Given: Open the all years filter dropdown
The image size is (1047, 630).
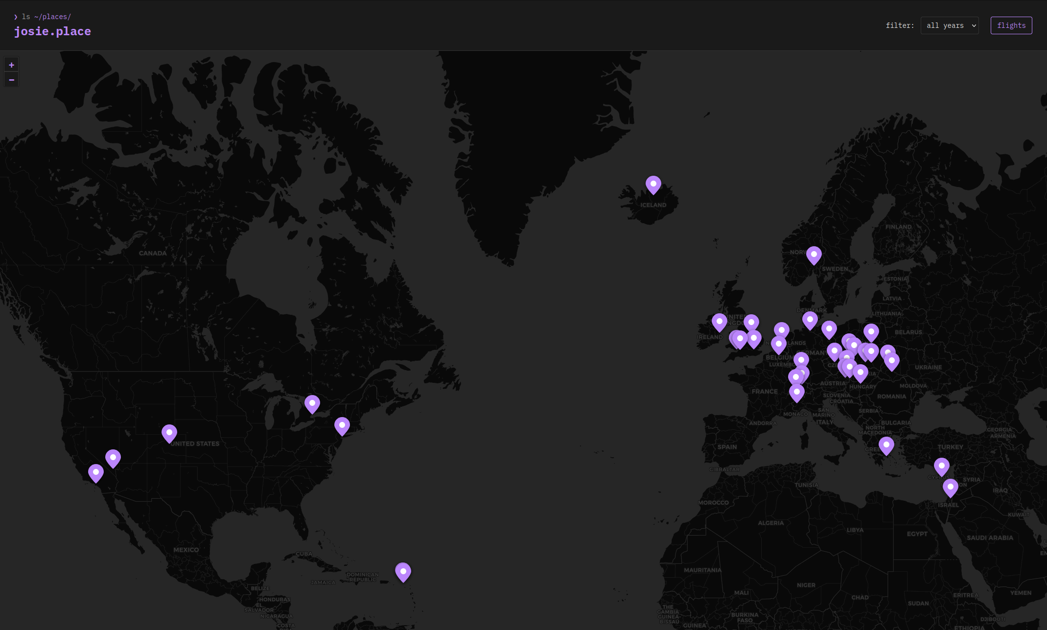Looking at the screenshot, I should coord(949,25).
